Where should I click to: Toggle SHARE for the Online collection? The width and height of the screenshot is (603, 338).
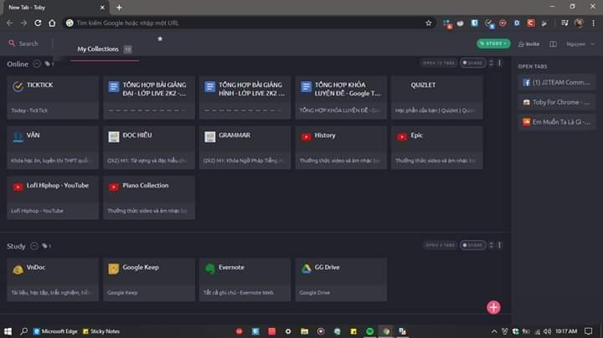(x=472, y=63)
